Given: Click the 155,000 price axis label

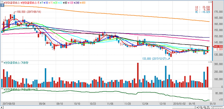Looking at the screenshot, I should [219, 30].
